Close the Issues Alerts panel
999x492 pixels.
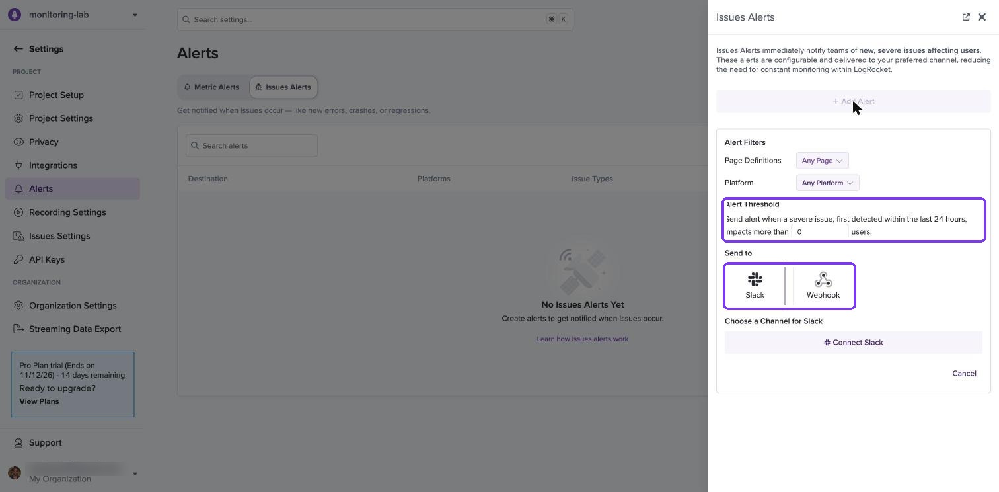982,17
